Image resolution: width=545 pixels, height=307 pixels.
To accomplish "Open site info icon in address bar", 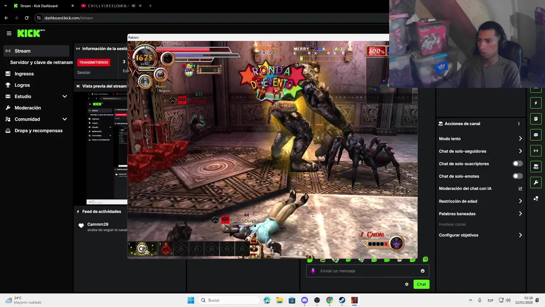I will (39, 18).
